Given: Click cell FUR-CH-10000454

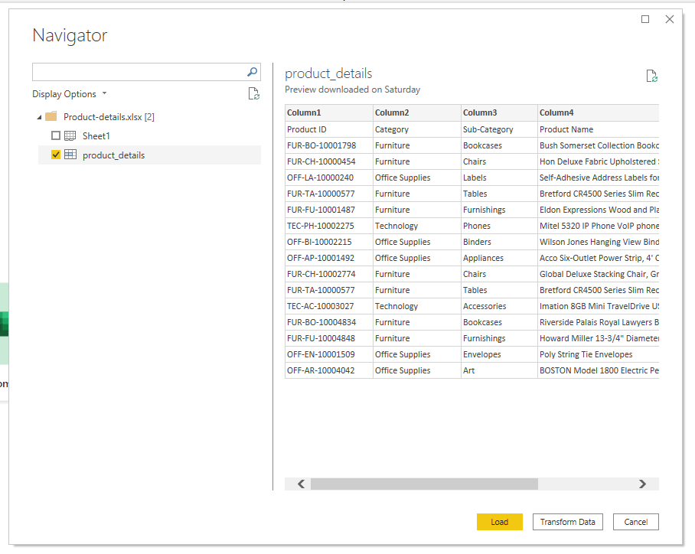Looking at the screenshot, I should pyautogui.click(x=329, y=161).
